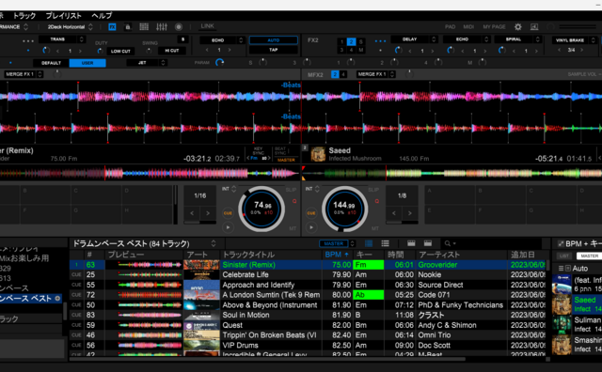The width and height of the screenshot is (602, 372).
Task: Open JET color FX dropdown
Action: click(x=147, y=63)
